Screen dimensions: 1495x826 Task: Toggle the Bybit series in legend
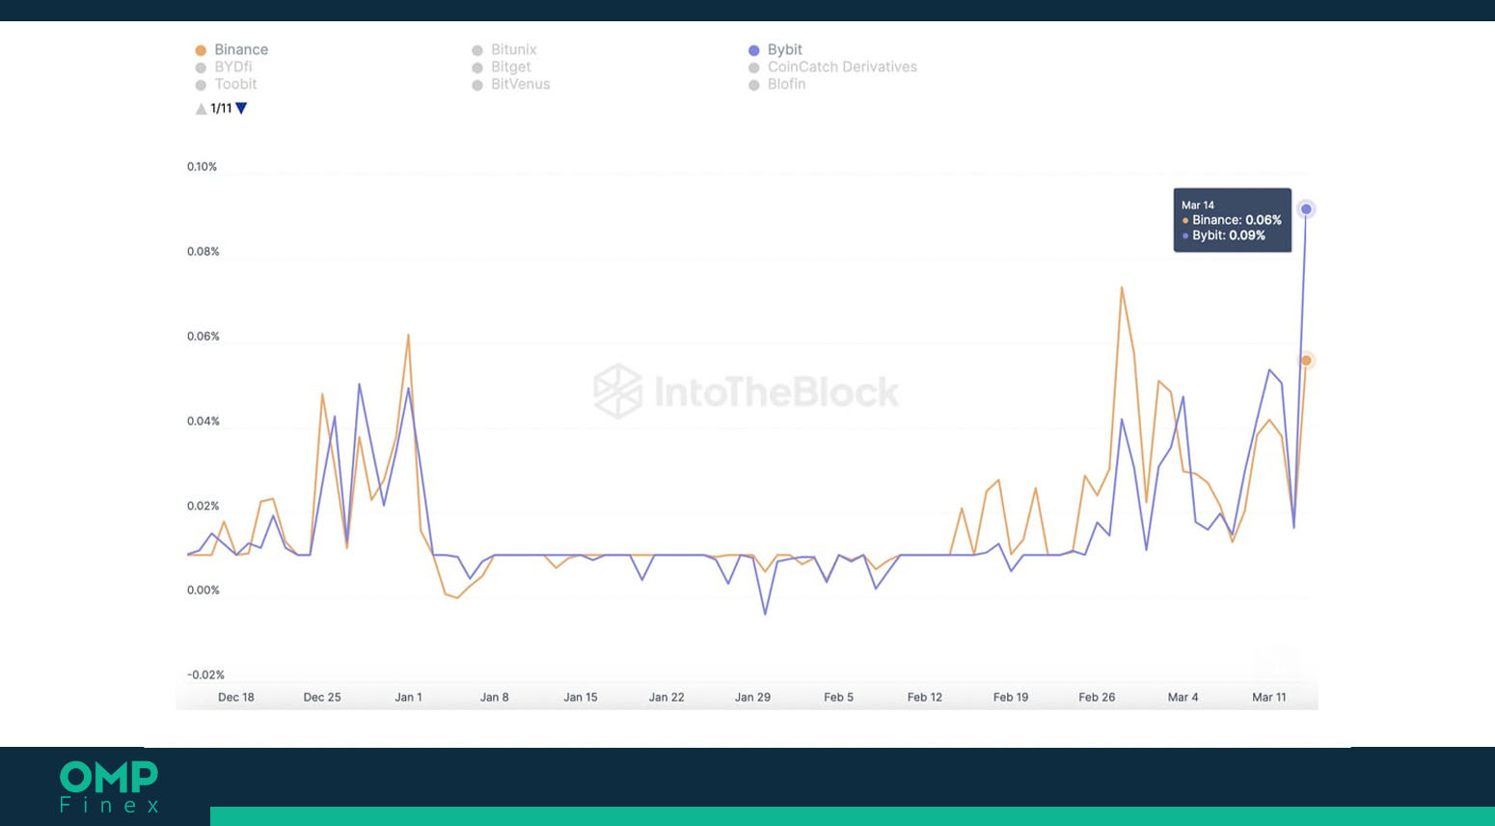775,49
